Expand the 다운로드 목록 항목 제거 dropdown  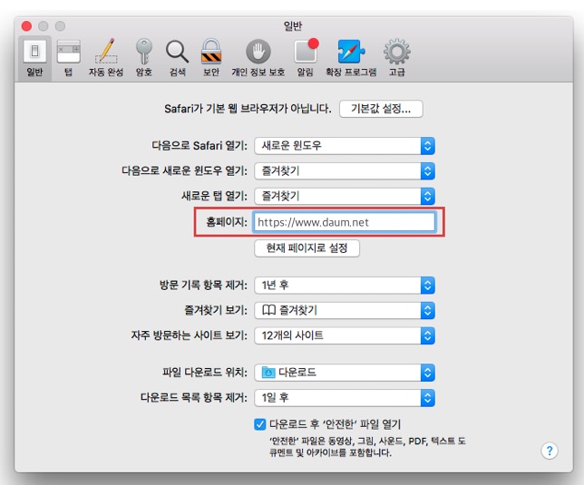[345, 398]
